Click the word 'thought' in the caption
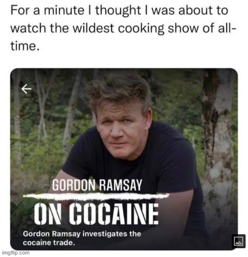Viewport: 248px width, 257px height. [118, 10]
